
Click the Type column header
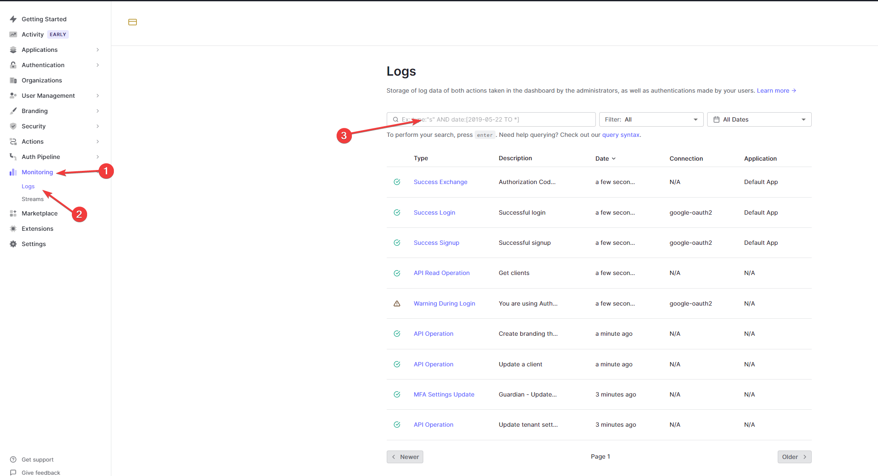coord(421,158)
